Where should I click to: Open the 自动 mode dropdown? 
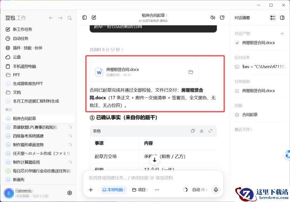[200, 190]
